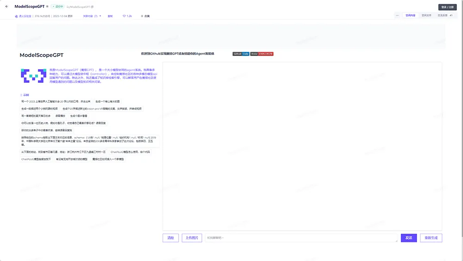This screenshot has height=261, width=463.
Task: Switch to the 空间内容 tab
Action: [x=410, y=15]
